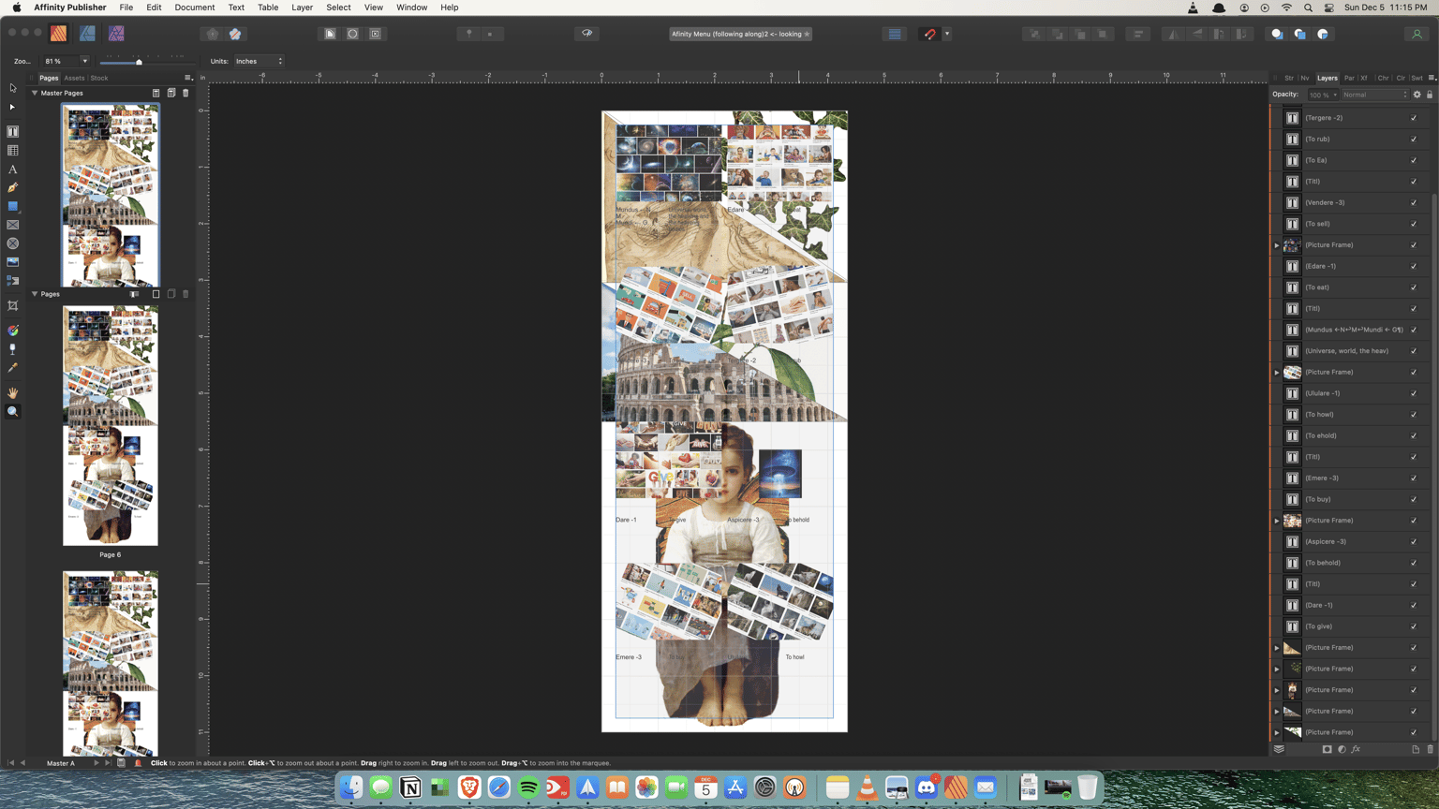Add a new master page
This screenshot has height=809, width=1439.
click(x=156, y=93)
